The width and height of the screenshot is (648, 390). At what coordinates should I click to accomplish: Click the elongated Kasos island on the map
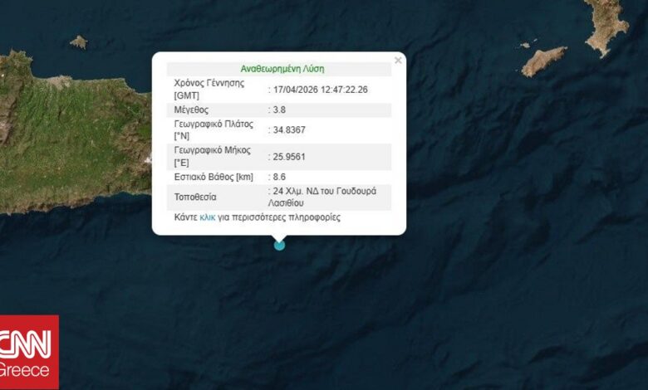[x=543, y=61]
